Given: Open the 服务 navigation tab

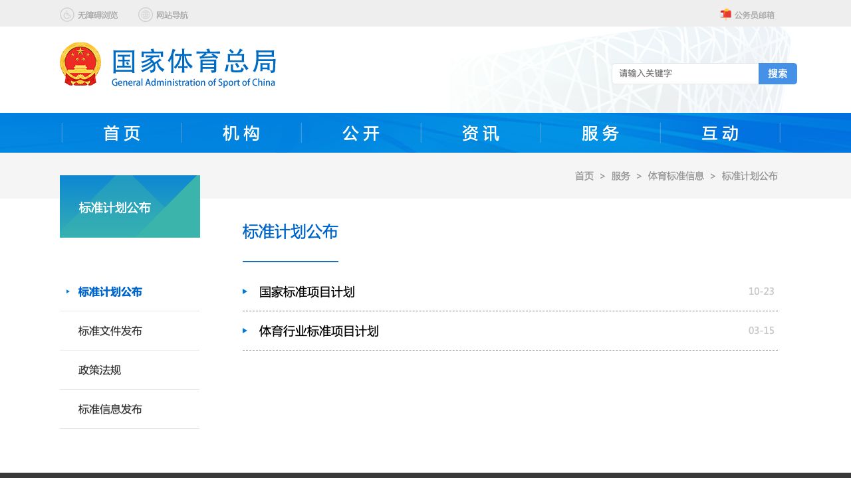Looking at the screenshot, I should point(600,133).
